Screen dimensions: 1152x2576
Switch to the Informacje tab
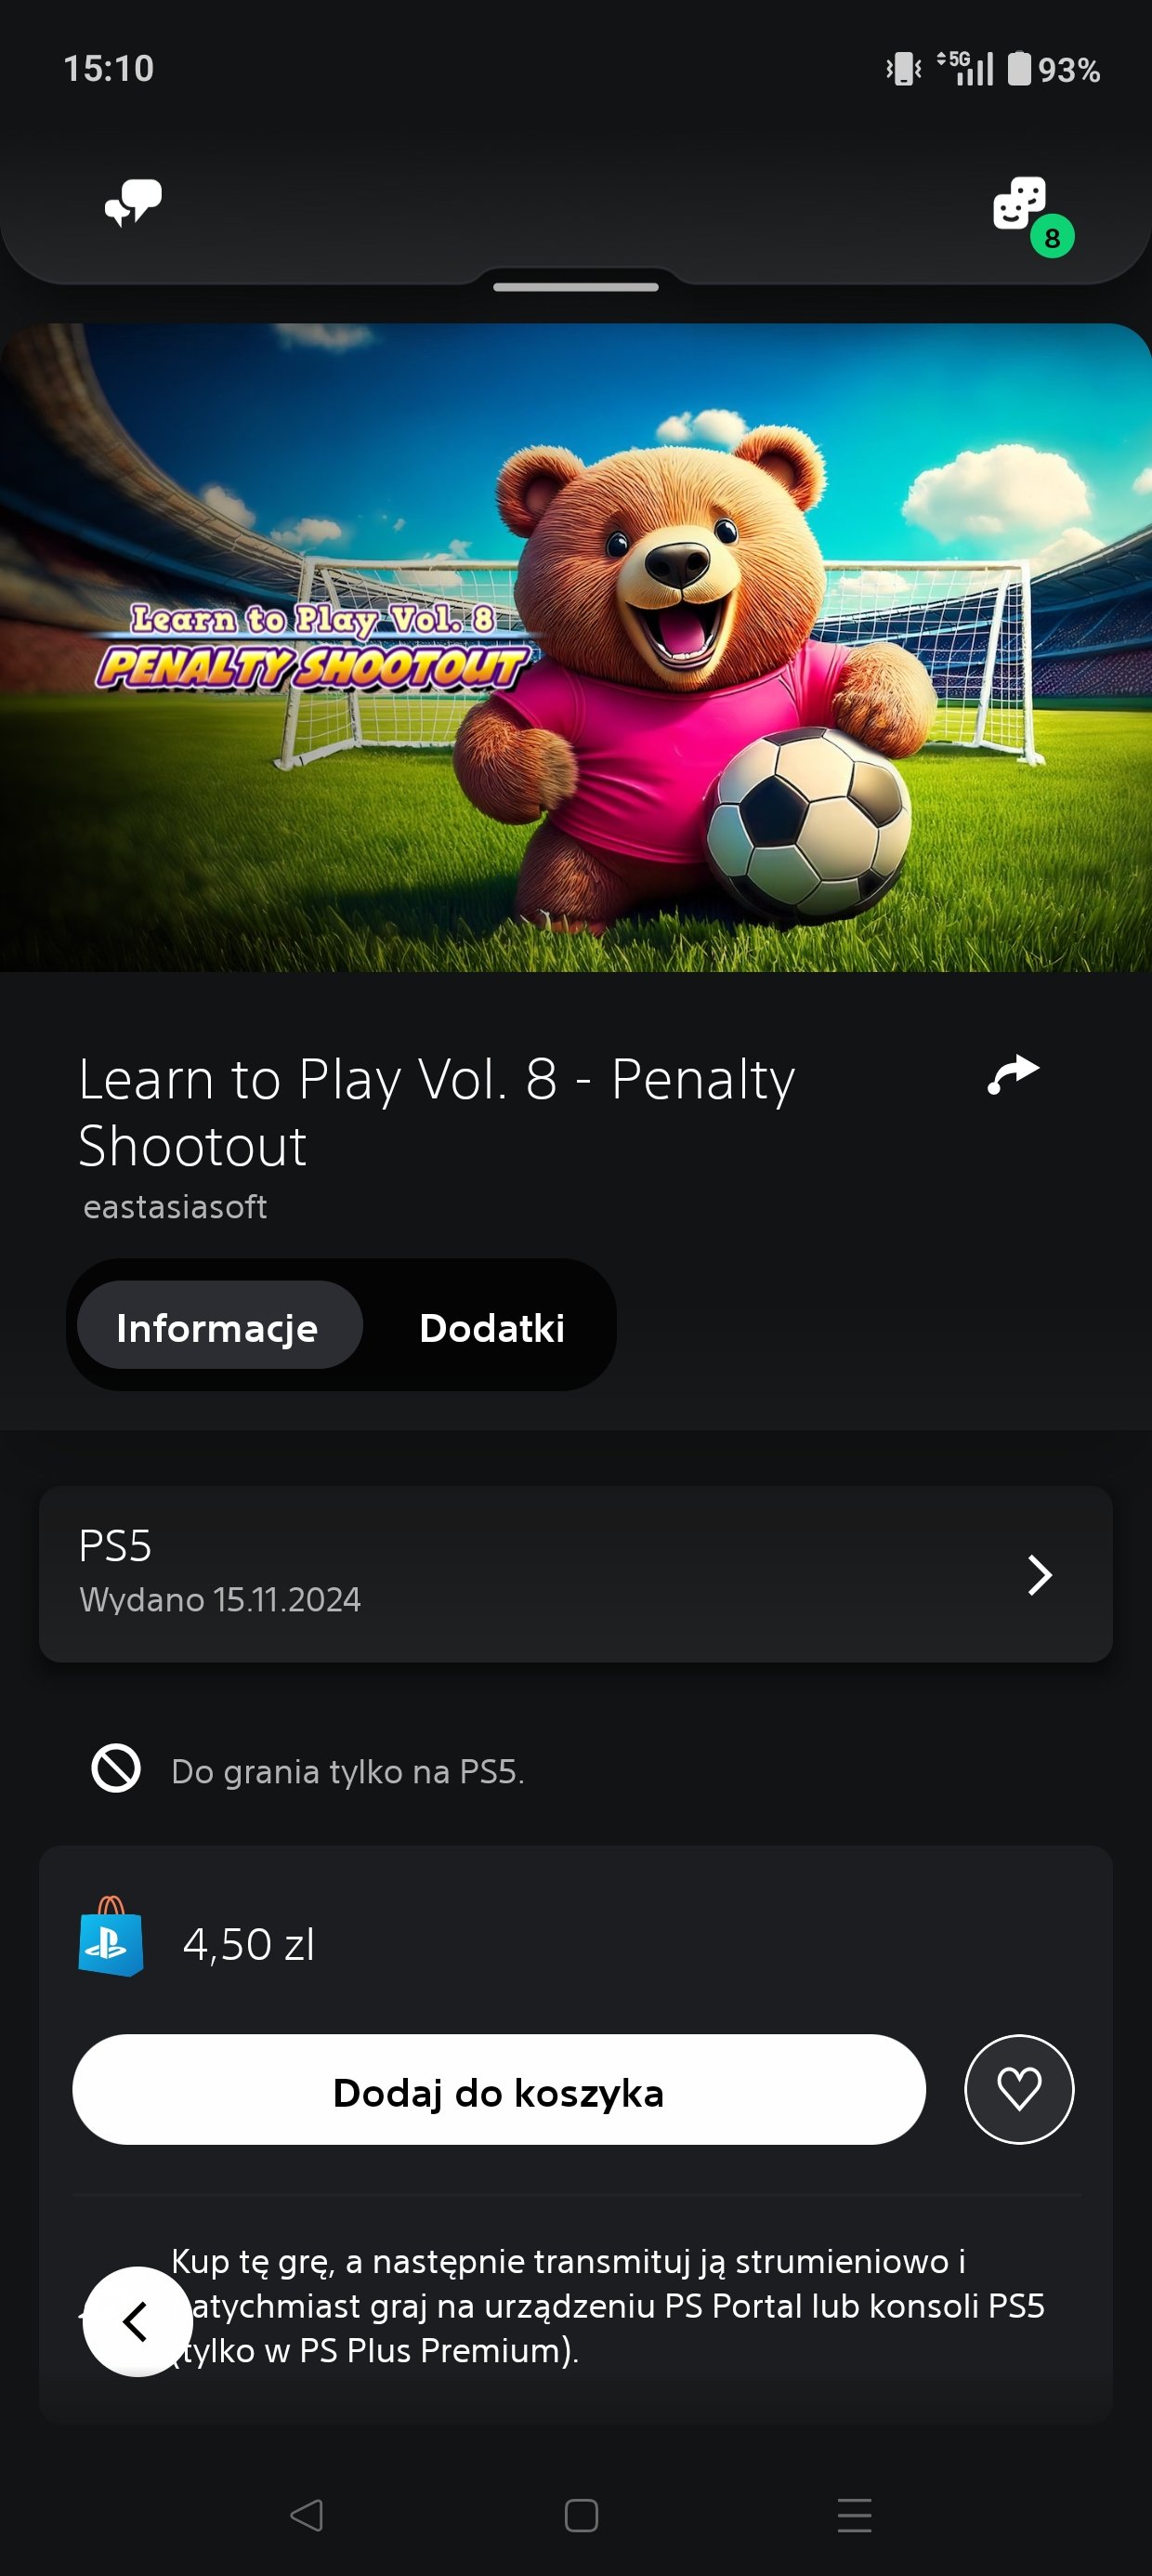219,1325
